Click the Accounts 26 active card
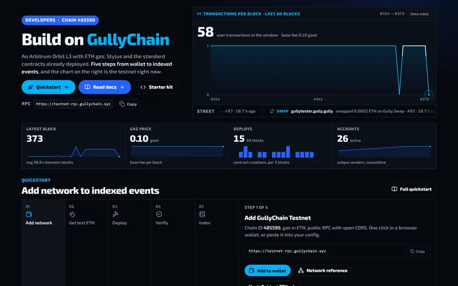The image size is (458, 286). 384,145
